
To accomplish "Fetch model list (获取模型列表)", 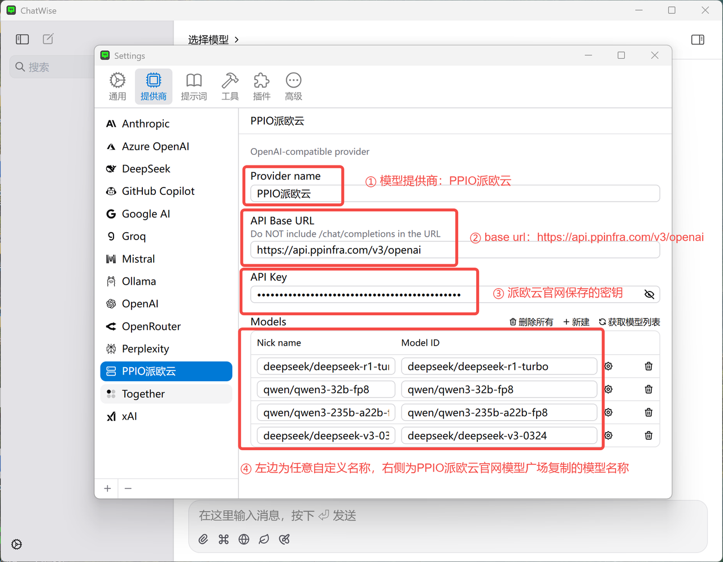I will (629, 322).
